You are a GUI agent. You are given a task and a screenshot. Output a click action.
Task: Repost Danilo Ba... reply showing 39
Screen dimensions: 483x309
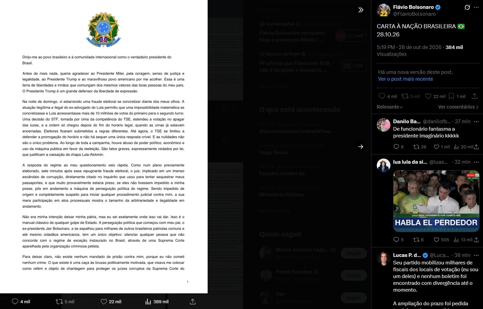419,147
